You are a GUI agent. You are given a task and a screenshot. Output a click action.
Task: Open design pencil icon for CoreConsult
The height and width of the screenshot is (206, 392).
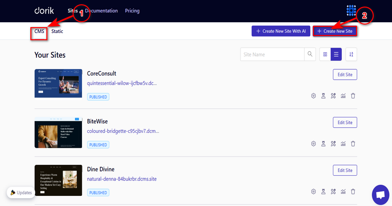[333, 96]
